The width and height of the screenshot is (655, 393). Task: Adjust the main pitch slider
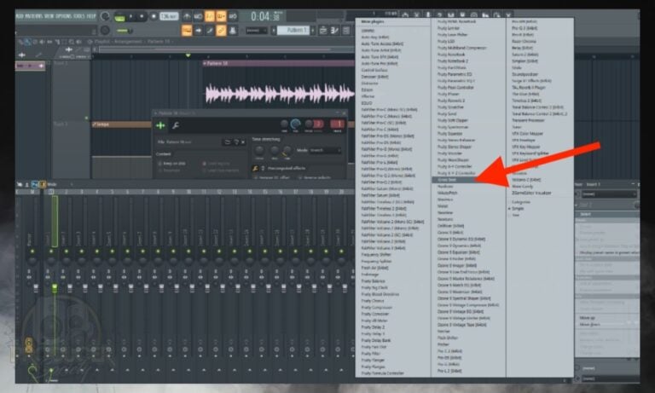tap(124, 31)
